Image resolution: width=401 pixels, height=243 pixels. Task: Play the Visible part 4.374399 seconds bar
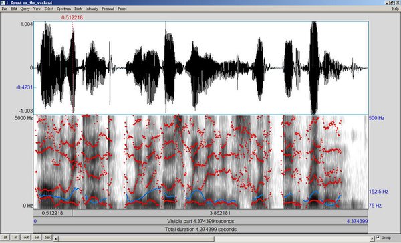tap(200, 221)
